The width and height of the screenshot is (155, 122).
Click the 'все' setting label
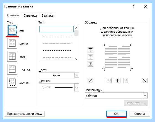23,57
